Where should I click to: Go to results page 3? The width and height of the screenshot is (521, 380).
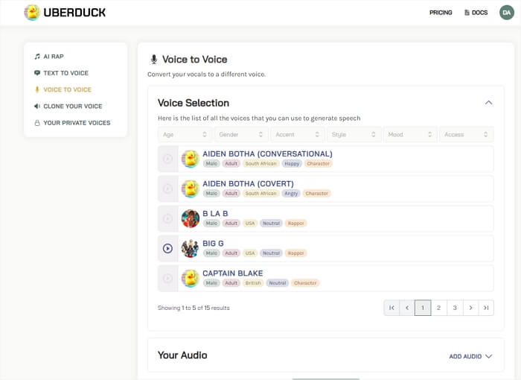(455, 308)
